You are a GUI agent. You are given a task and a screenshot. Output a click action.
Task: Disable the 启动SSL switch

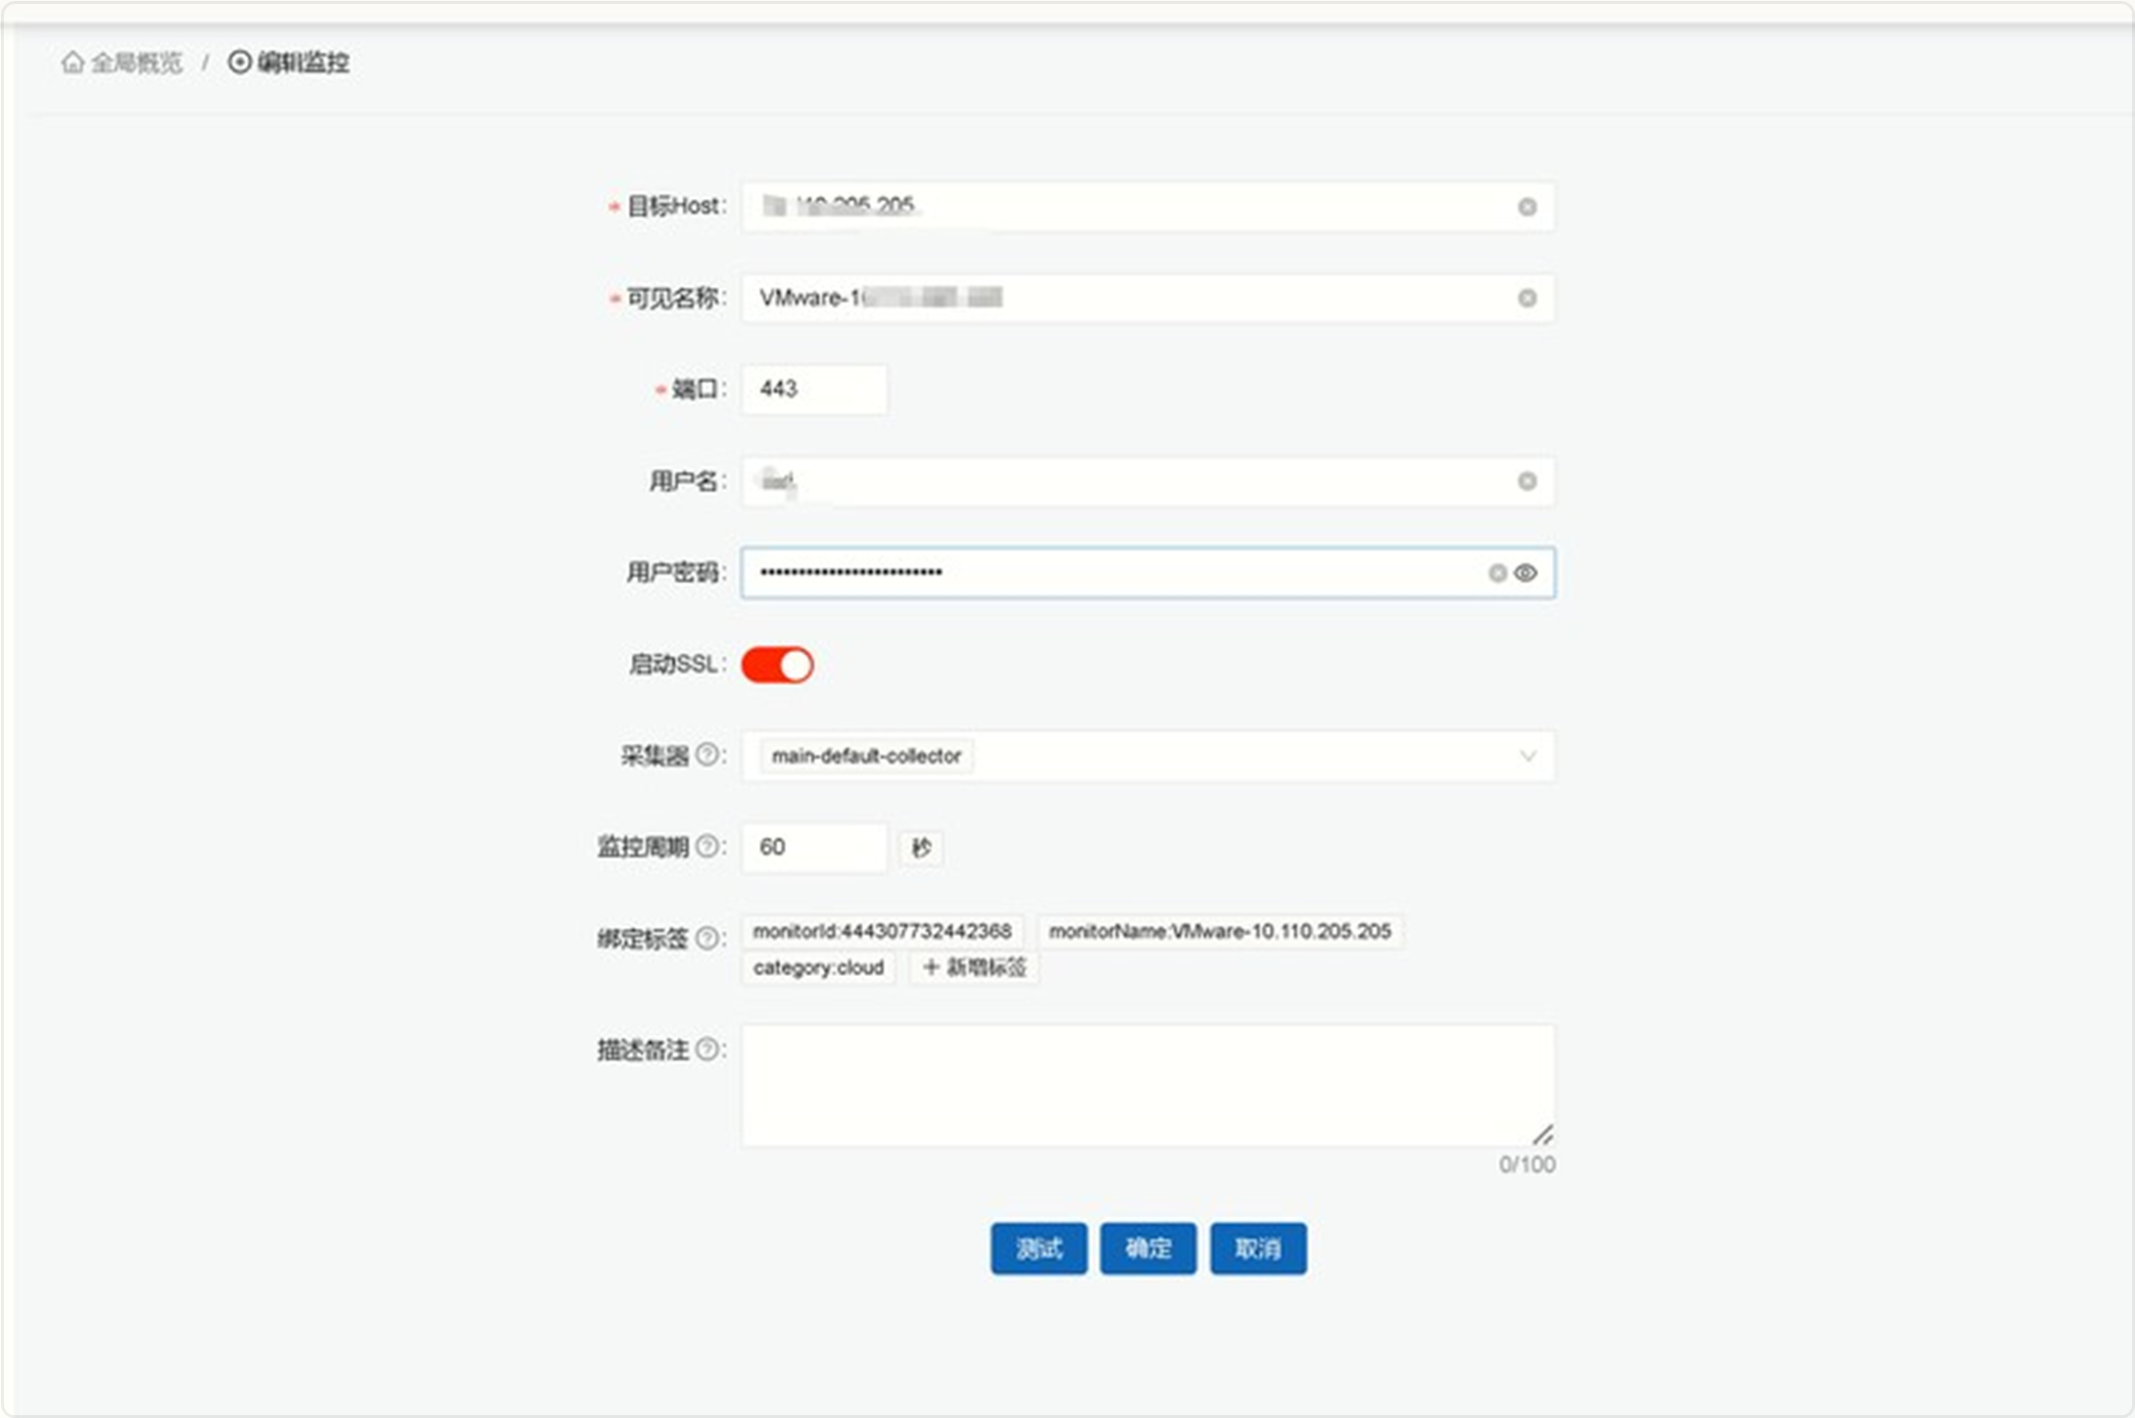pos(778,664)
